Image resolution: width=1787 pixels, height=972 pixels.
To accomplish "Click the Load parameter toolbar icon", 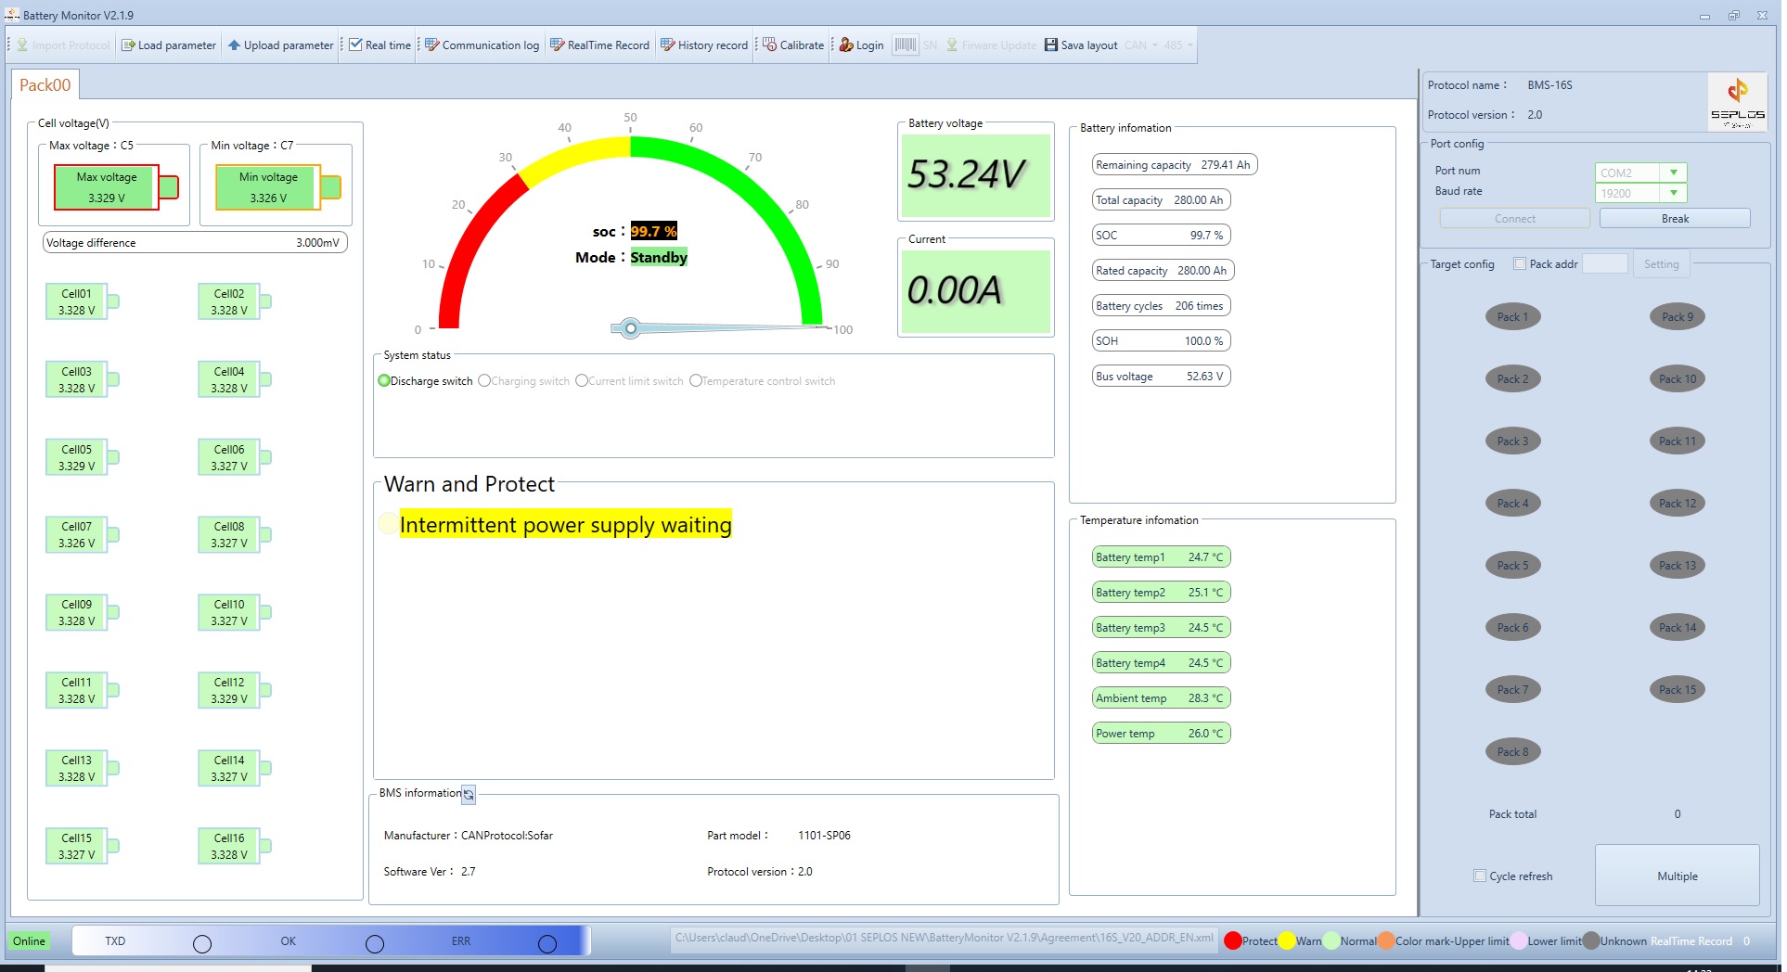I will click(x=129, y=45).
